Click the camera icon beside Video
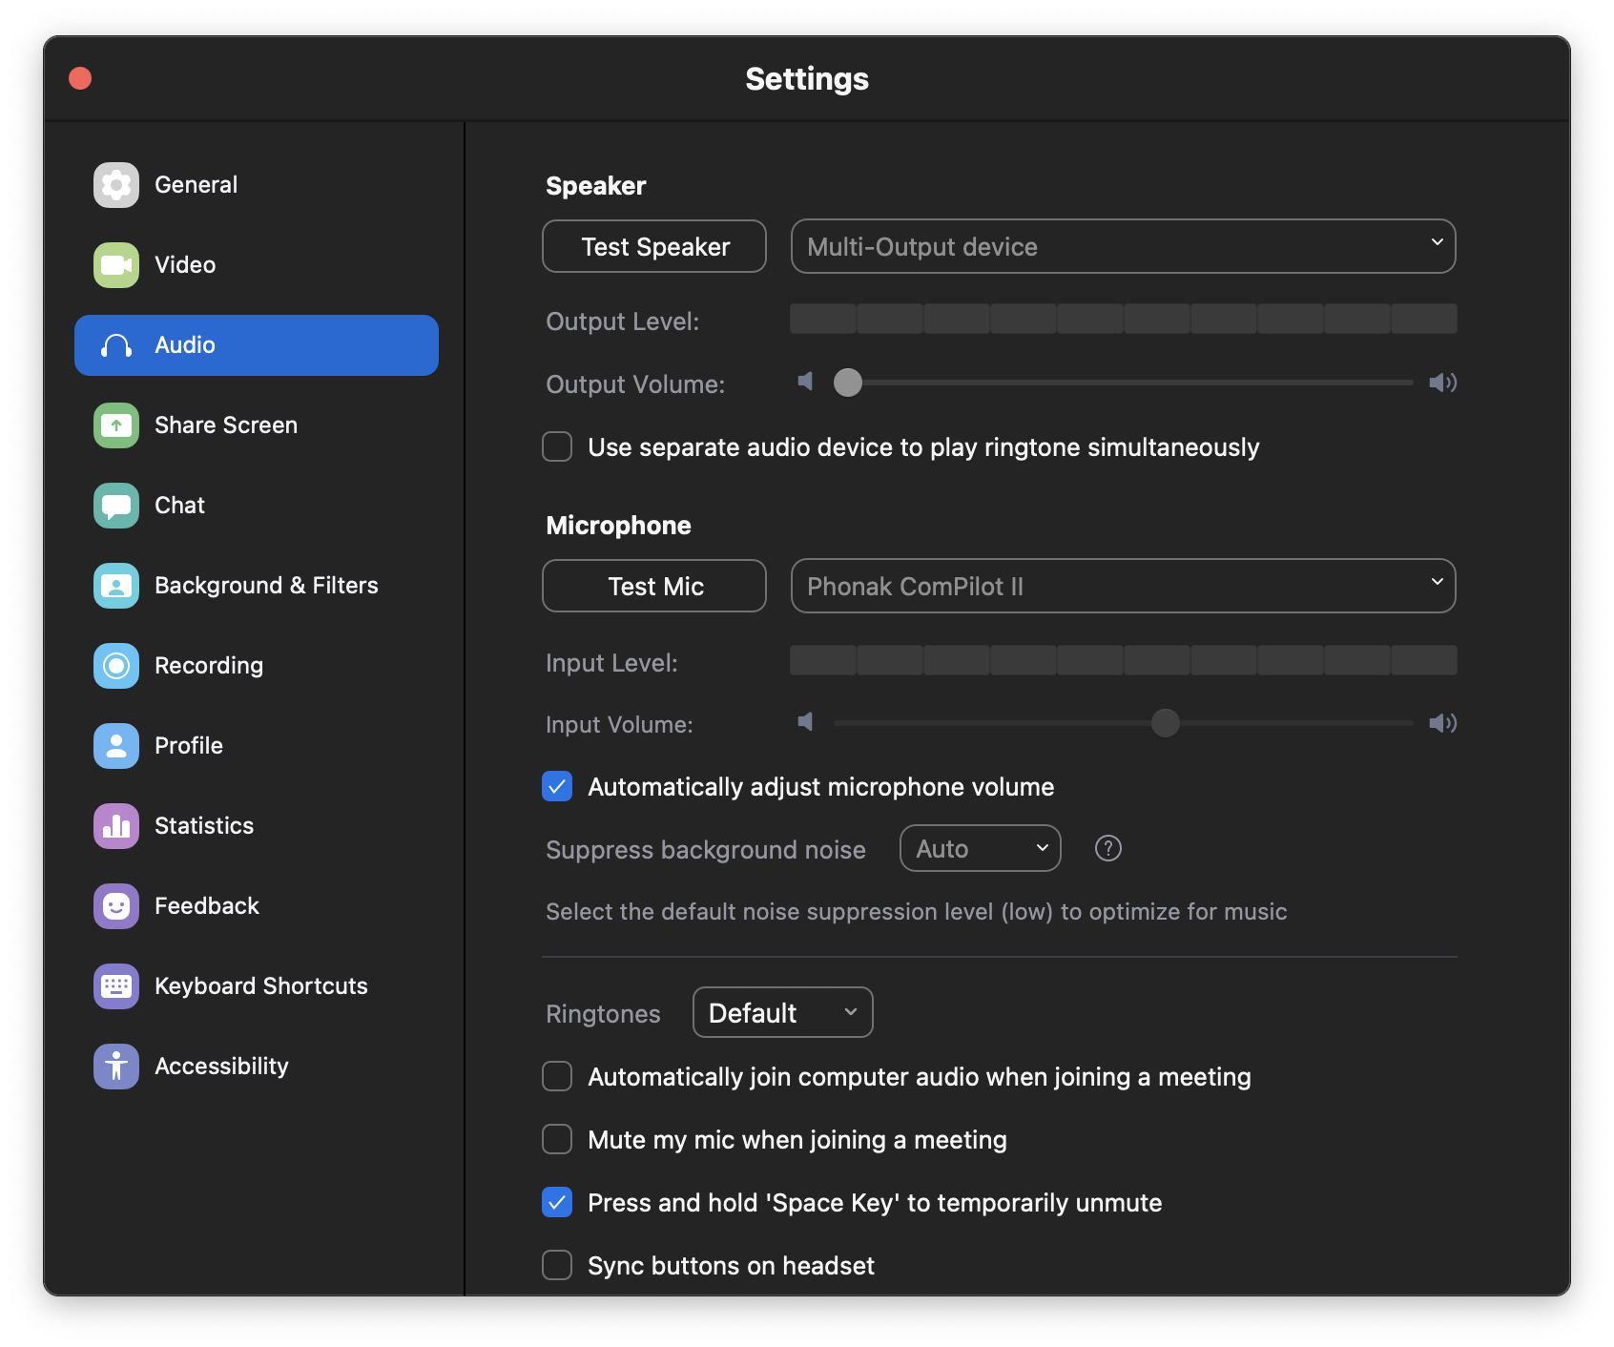Screen dimensions: 1614x1347 tap(116, 265)
